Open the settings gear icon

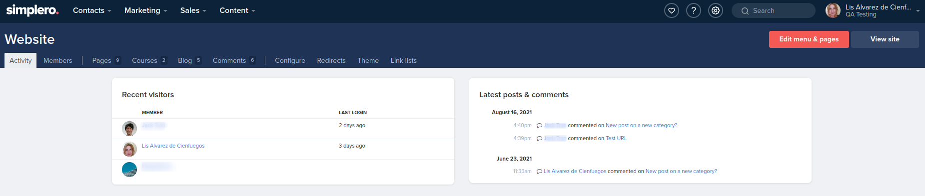pyautogui.click(x=716, y=10)
